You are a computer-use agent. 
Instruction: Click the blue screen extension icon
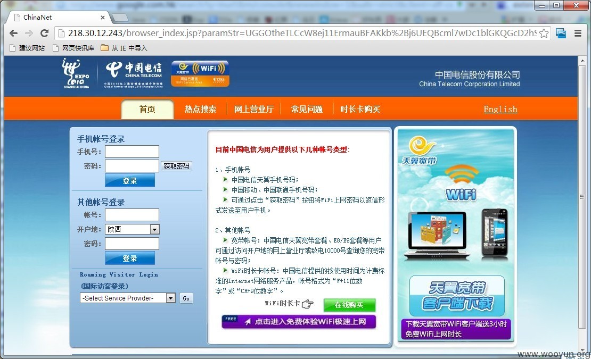coord(561,33)
